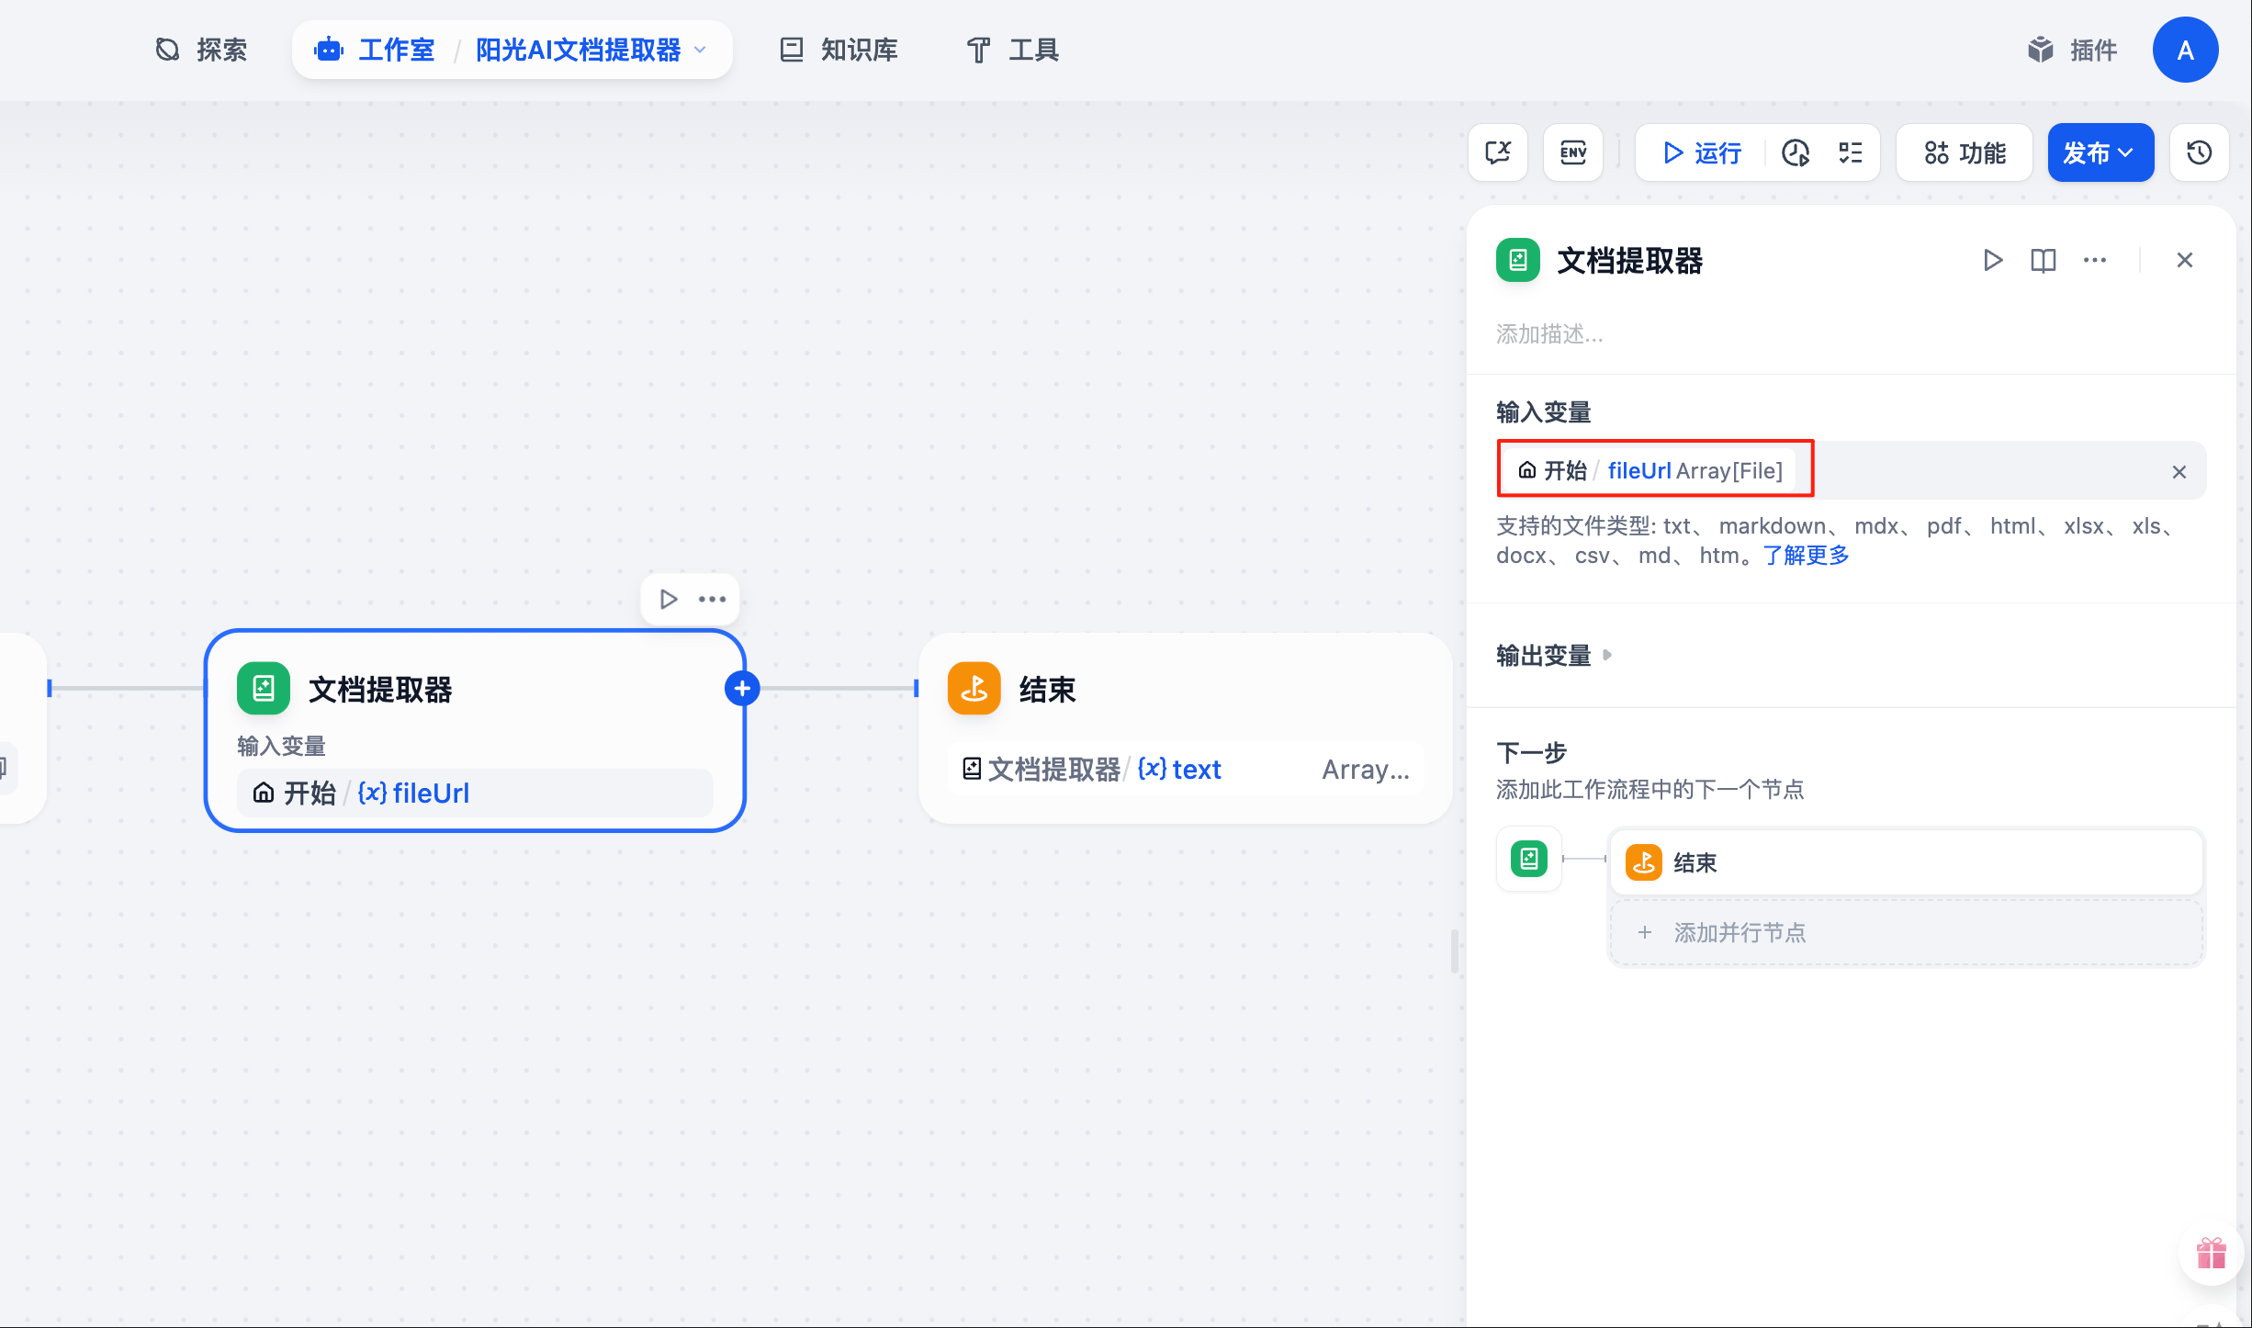
Task: Close the 文档提取器 settings panel
Action: [x=2185, y=260]
